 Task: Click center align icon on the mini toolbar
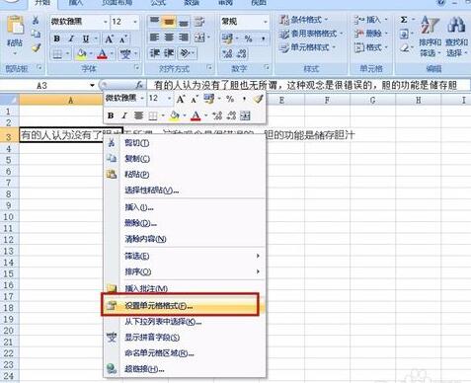click(138, 115)
